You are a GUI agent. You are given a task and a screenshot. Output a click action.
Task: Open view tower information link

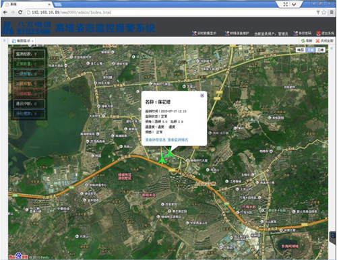[x=156, y=139]
